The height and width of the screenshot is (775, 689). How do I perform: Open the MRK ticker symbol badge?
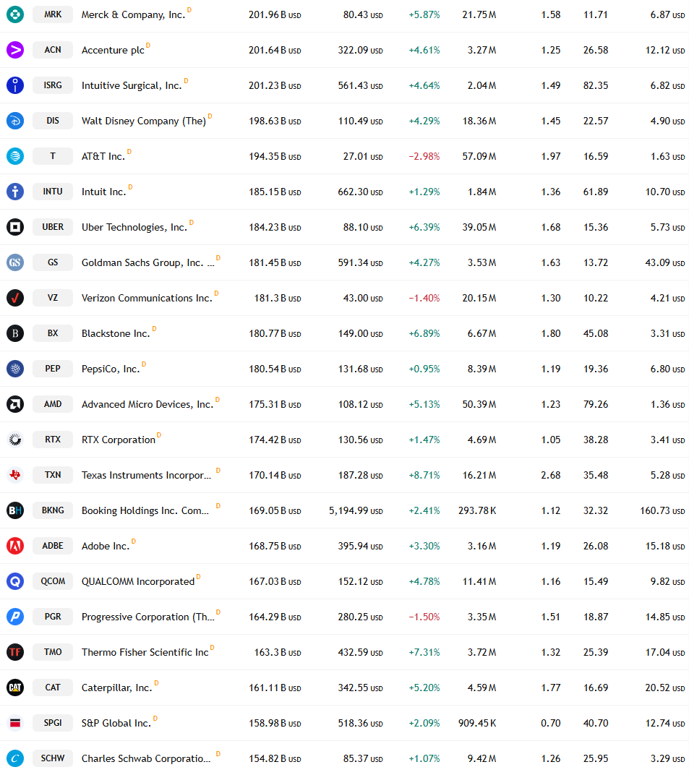coord(53,14)
